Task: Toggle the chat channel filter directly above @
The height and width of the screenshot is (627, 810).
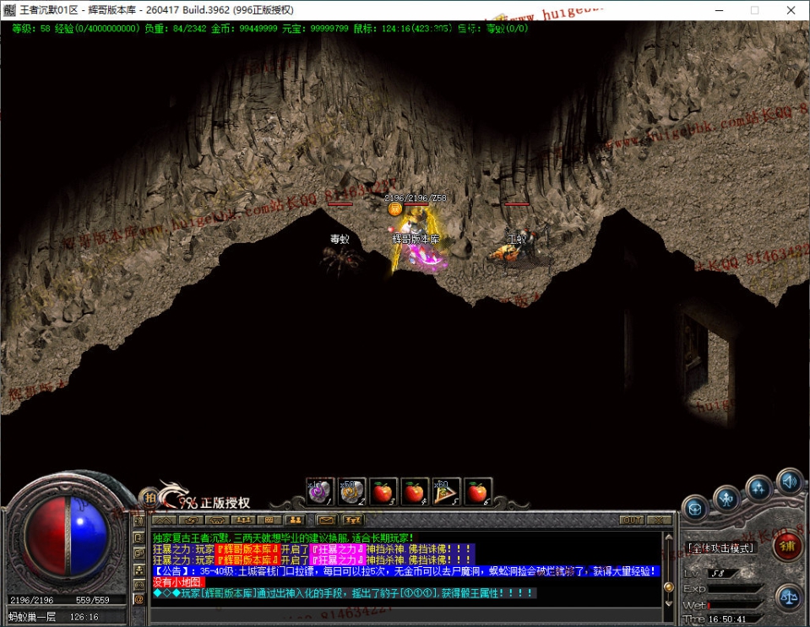Action: pos(139,585)
